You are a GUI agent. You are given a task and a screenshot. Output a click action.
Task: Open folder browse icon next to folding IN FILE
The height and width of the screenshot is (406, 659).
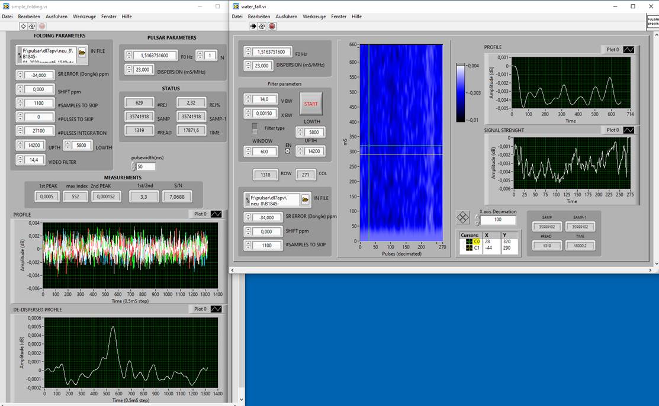coord(82,53)
